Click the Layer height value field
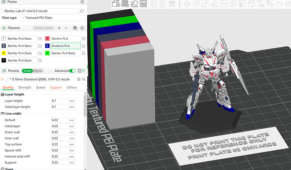This screenshot has width=291, height=170. tap(63, 101)
